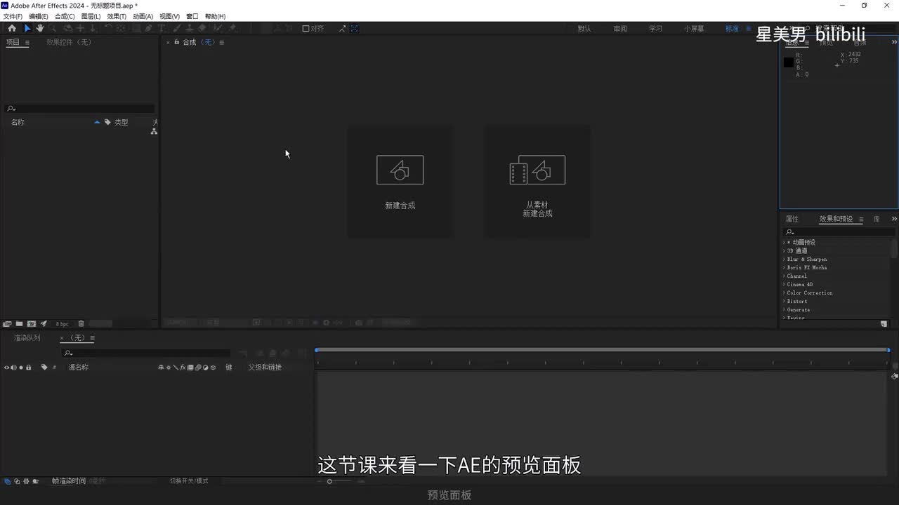The height and width of the screenshot is (505, 899).
Task: Click the label tag column icon in timeline
Action: 44,367
